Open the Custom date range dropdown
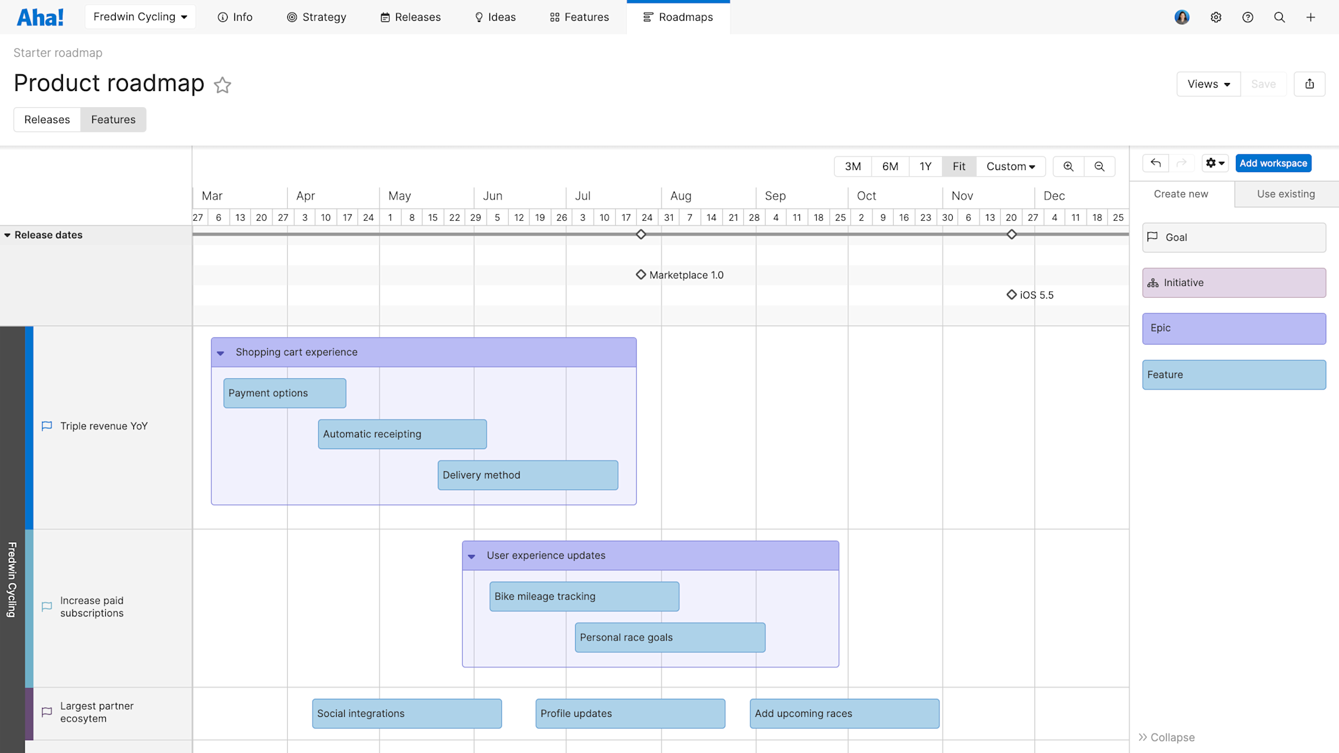This screenshot has width=1339, height=753. click(x=1010, y=166)
